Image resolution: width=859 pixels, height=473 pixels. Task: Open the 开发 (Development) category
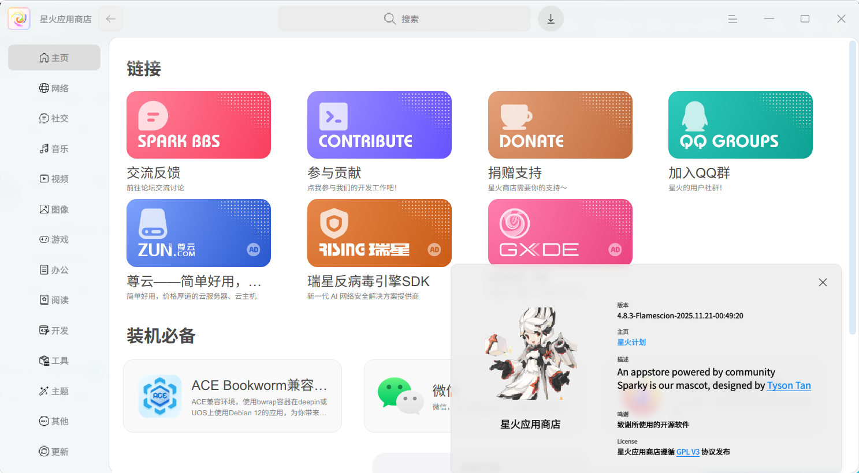click(x=54, y=330)
